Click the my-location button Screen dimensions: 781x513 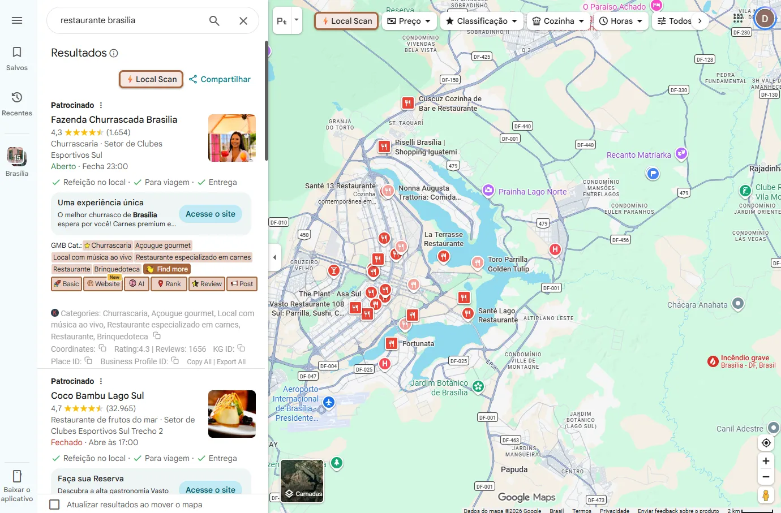766,443
